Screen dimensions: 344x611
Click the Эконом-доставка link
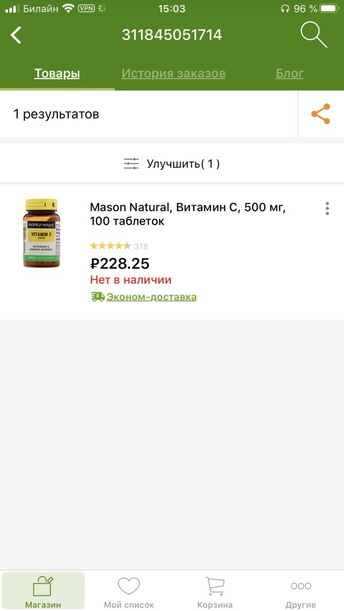[151, 297]
